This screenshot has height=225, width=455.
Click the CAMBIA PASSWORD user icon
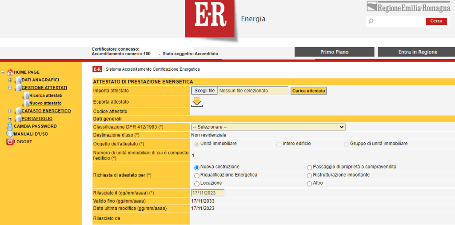[x=10, y=126]
